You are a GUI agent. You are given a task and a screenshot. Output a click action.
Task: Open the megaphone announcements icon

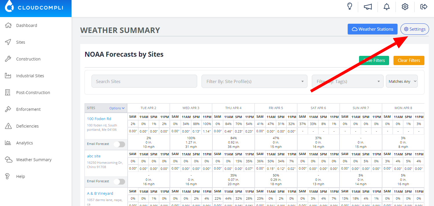point(368,7)
